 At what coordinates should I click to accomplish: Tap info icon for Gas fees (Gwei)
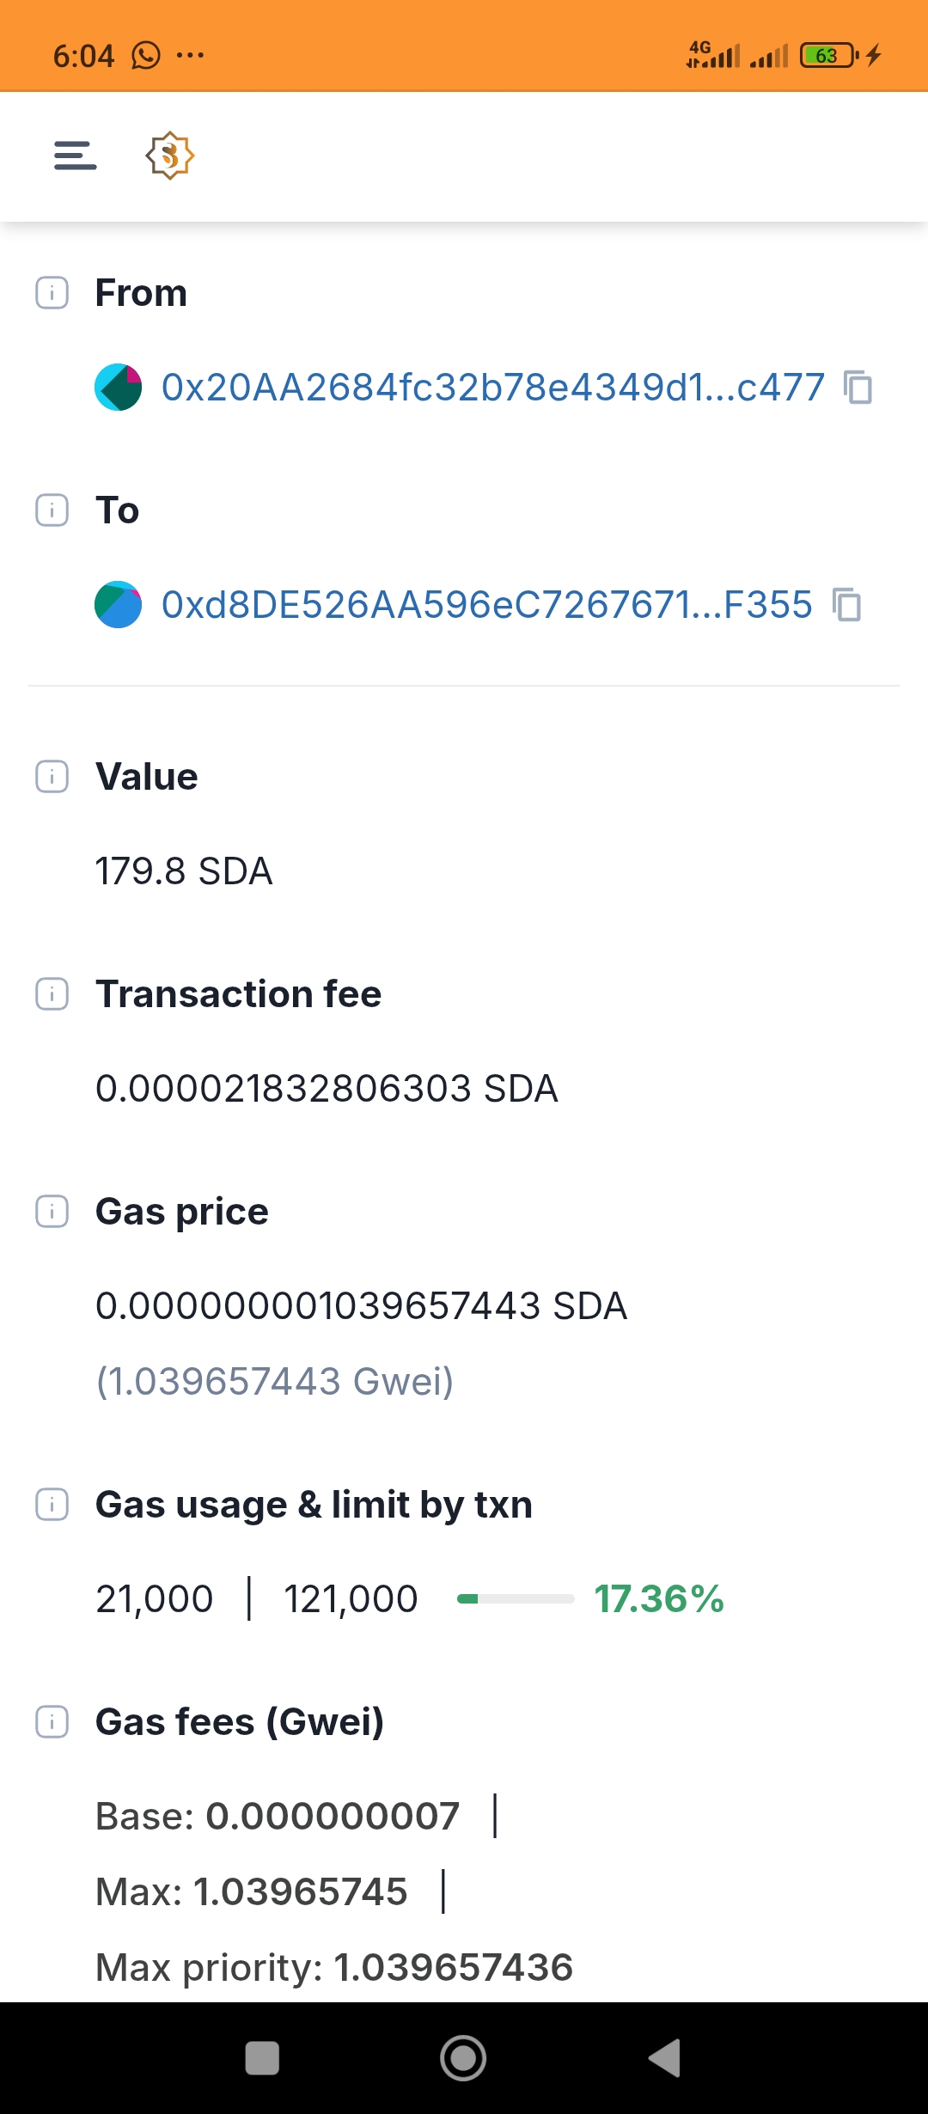point(52,1722)
